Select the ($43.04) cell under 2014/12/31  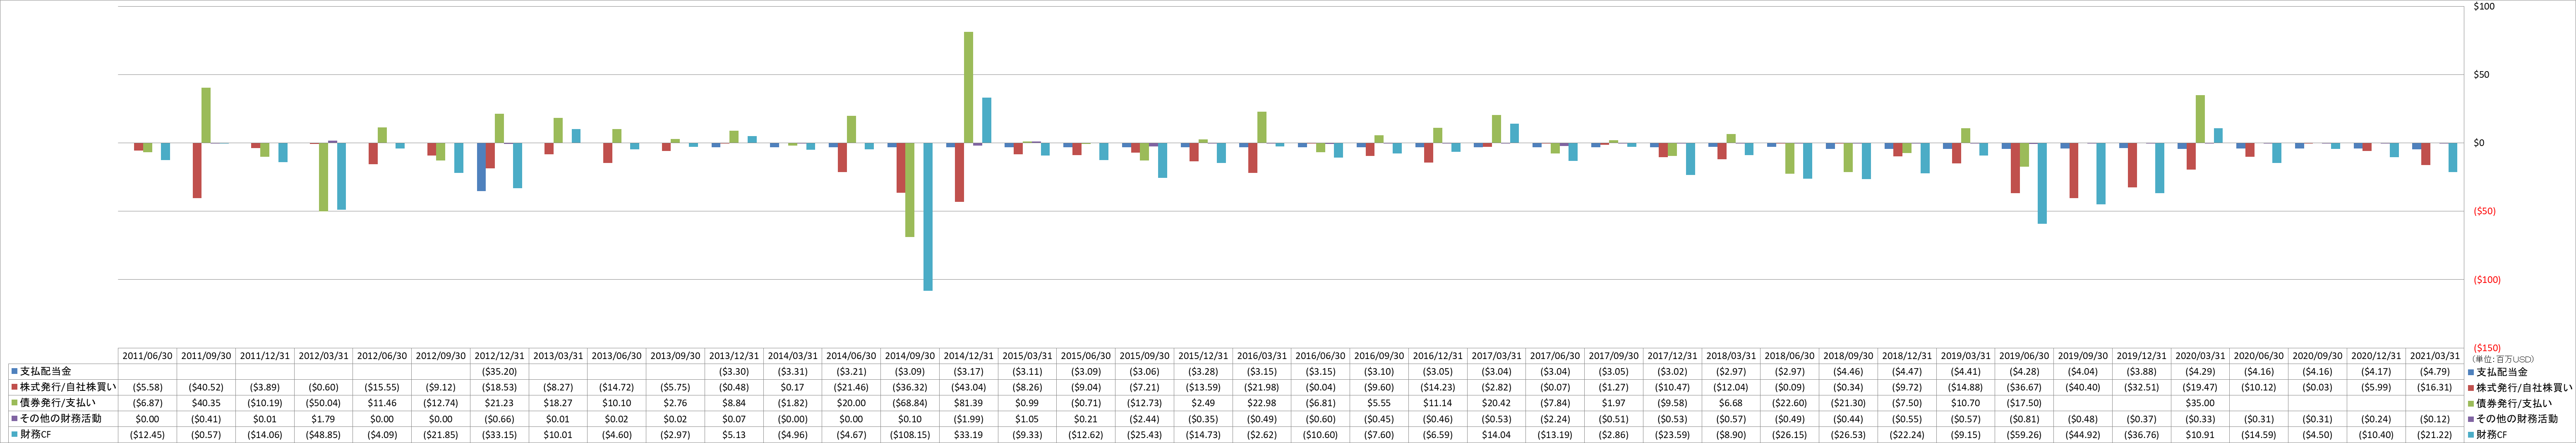(968, 387)
